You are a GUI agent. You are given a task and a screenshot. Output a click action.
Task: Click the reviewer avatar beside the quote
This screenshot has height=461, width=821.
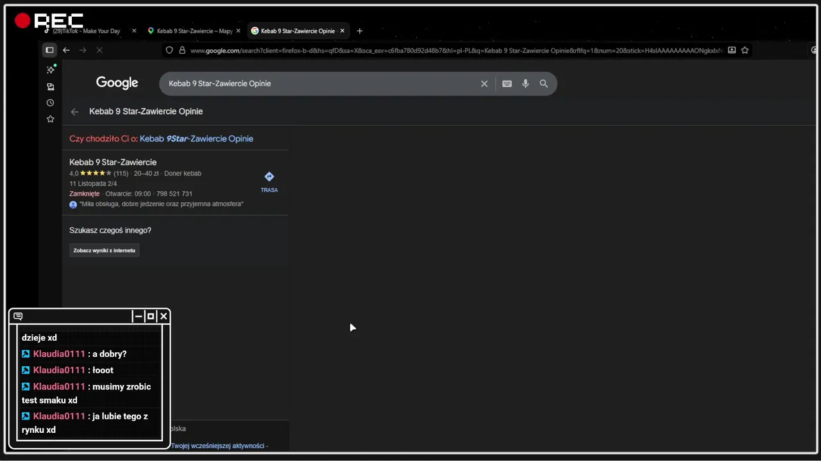click(73, 204)
